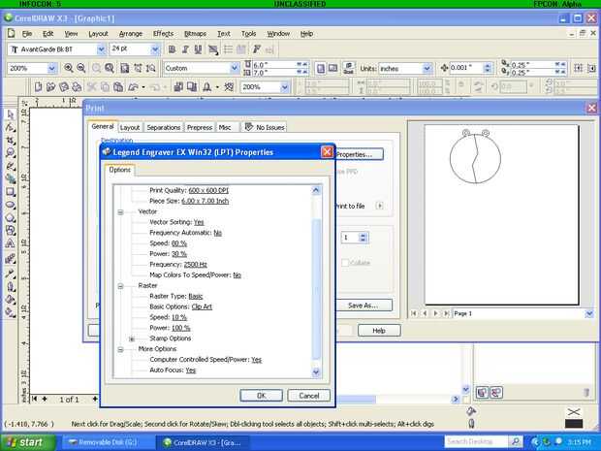Open the Effects menu
Viewport: 601px width, 451px height.
[163, 34]
